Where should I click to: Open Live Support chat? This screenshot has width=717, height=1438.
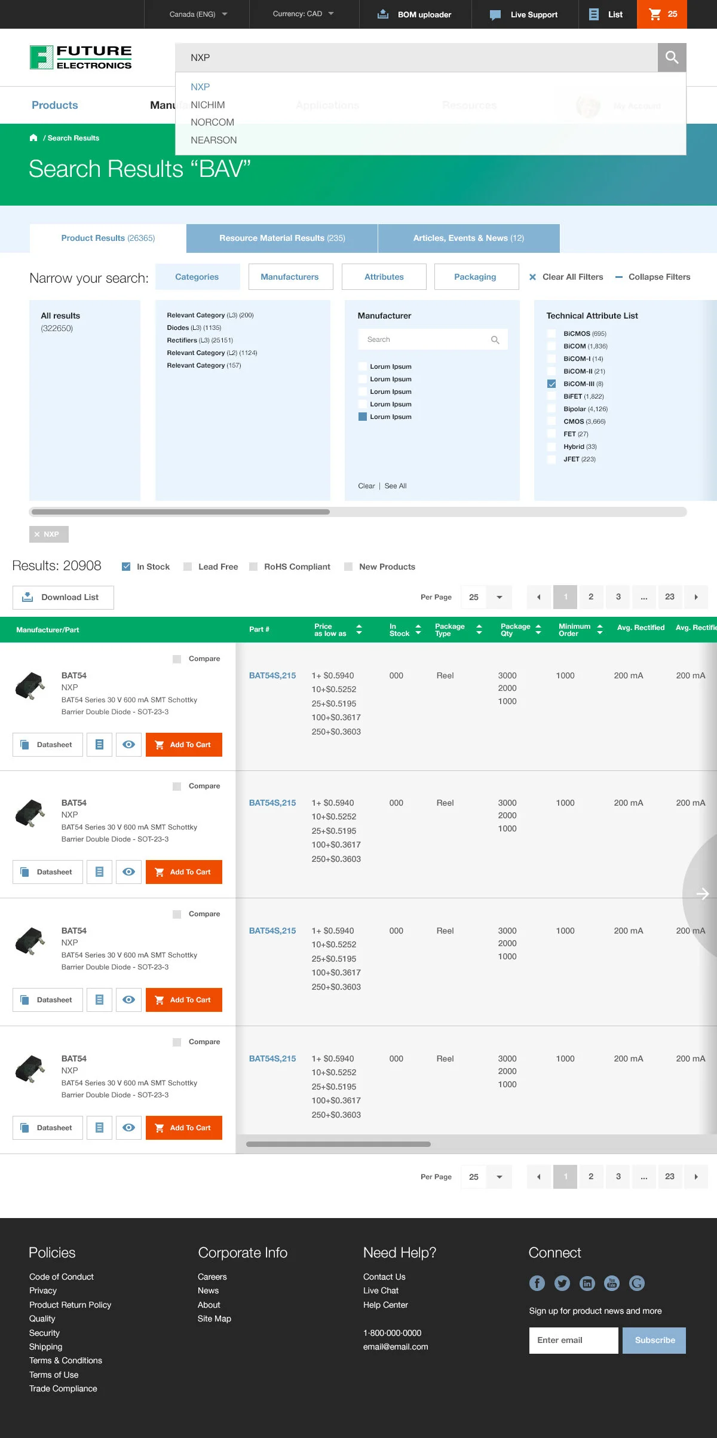coord(524,14)
